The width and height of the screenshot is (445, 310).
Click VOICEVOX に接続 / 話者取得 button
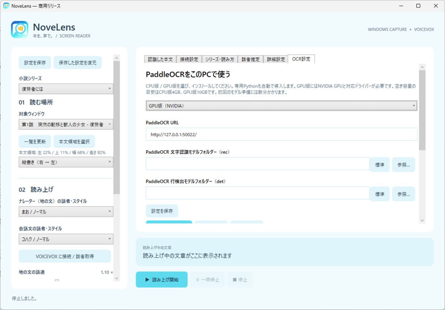point(65,256)
